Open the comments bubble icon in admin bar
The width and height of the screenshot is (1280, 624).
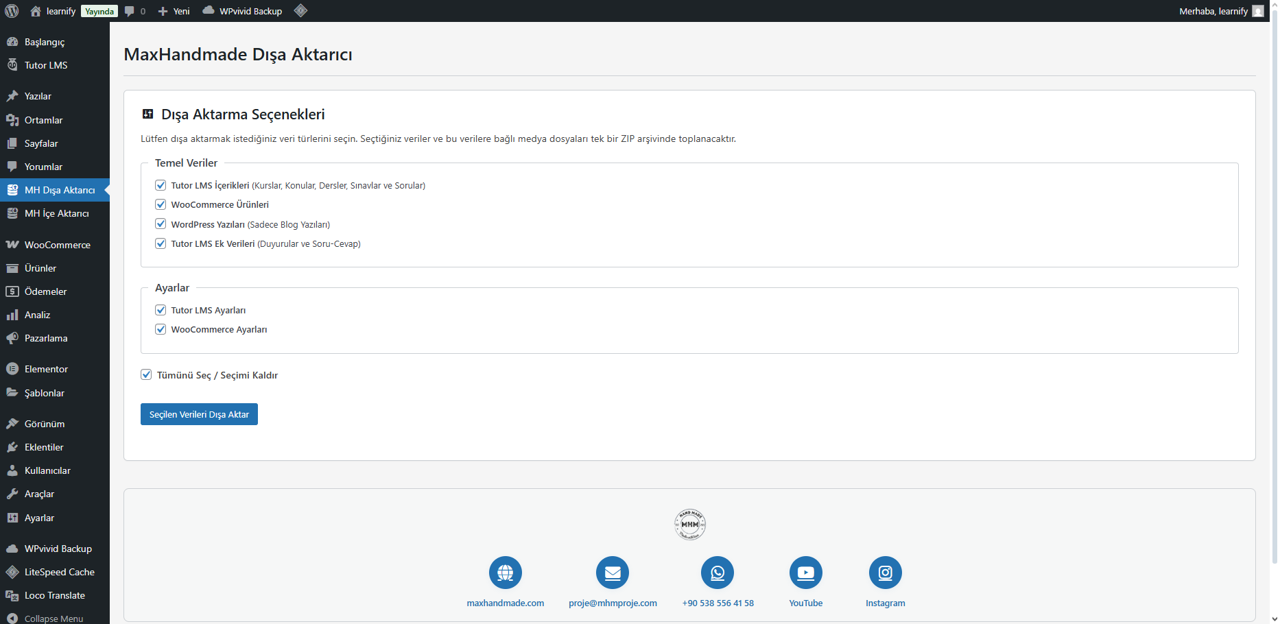130,12
